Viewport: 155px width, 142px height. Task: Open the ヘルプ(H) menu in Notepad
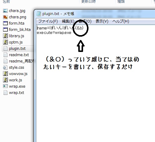tap(121, 21)
